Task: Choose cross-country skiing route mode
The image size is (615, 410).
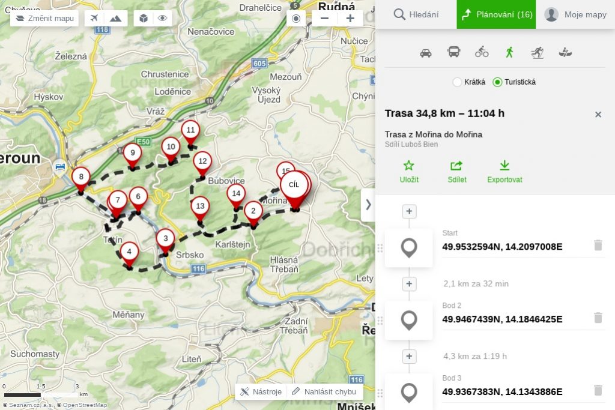Action: tap(538, 52)
